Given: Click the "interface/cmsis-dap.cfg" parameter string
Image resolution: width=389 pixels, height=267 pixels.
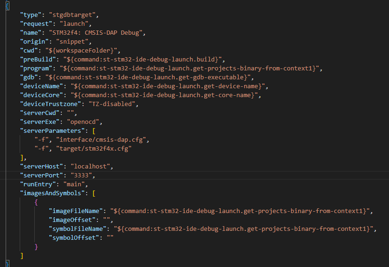Looking at the screenshot, I should pyautogui.click(x=100, y=139).
